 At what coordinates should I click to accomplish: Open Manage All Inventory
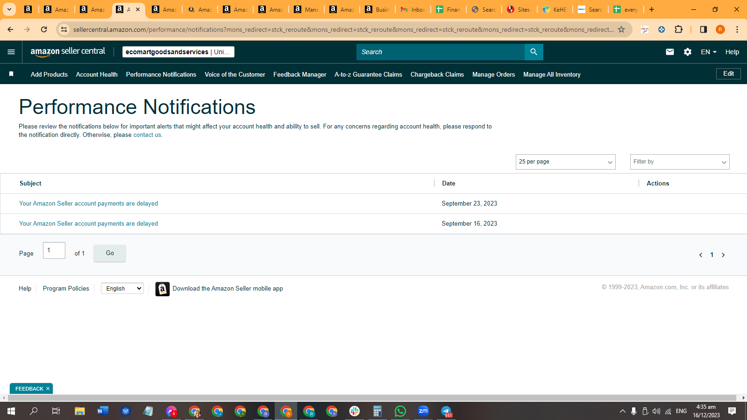click(552, 74)
